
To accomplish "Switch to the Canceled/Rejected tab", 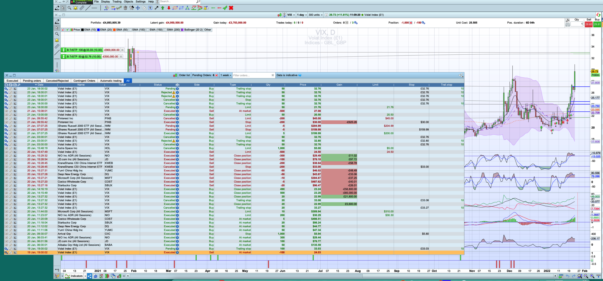I will click(57, 81).
